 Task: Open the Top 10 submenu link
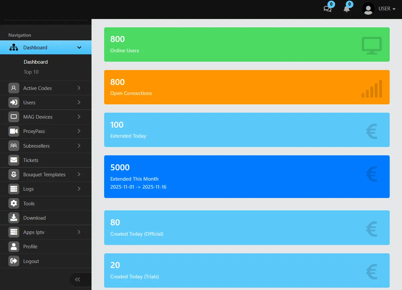coord(31,72)
